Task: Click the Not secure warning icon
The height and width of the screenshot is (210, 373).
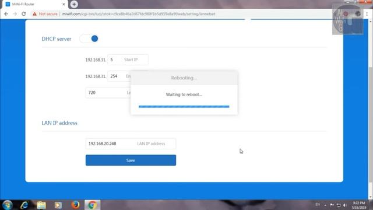Action: (x=35, y=14)
